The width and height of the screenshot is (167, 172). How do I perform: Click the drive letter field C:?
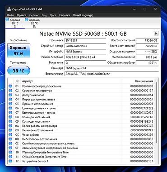coord(85,63)
